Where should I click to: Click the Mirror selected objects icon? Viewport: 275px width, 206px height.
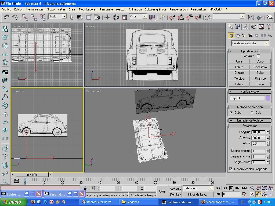pos(251,17)
